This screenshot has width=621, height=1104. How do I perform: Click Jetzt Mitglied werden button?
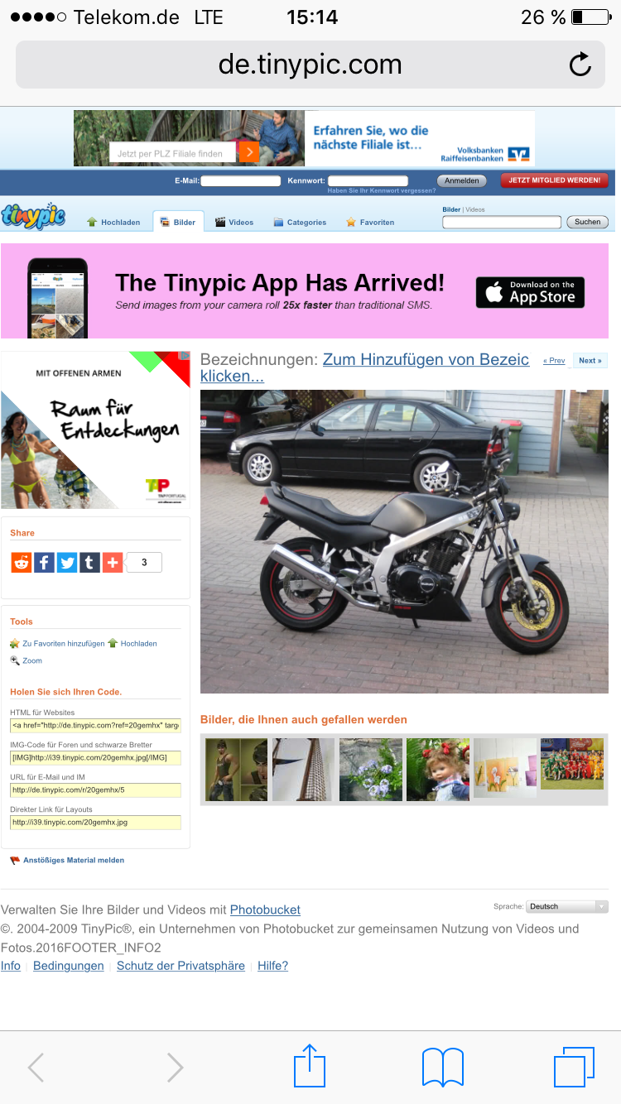[x=555, y=180]
